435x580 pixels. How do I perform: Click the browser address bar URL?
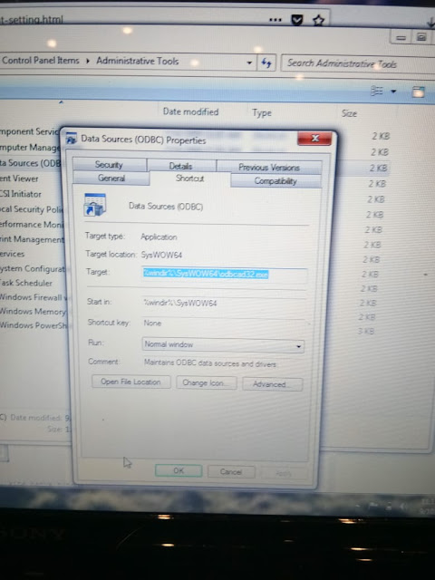(34, 19)
